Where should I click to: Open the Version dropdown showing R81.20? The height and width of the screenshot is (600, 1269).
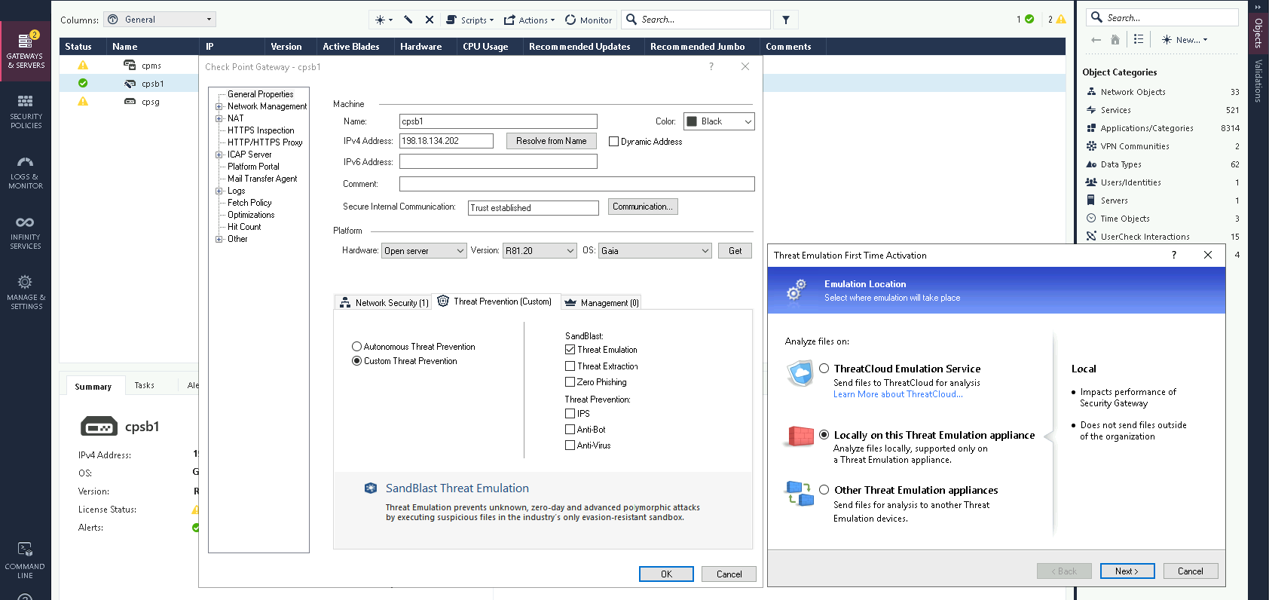[x=540, y=251]
